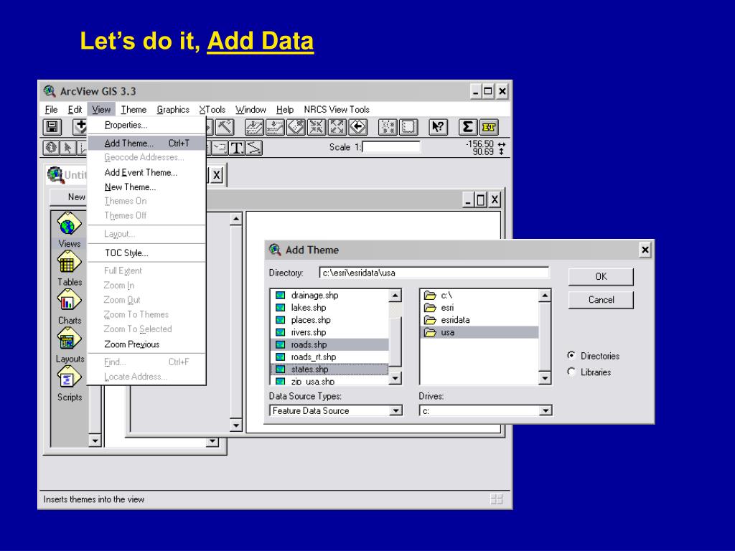Image resolution: width=735 pixels, height=551 pixels.
Task: Select the c:\ folder entry
Action: tap(479, 295)
